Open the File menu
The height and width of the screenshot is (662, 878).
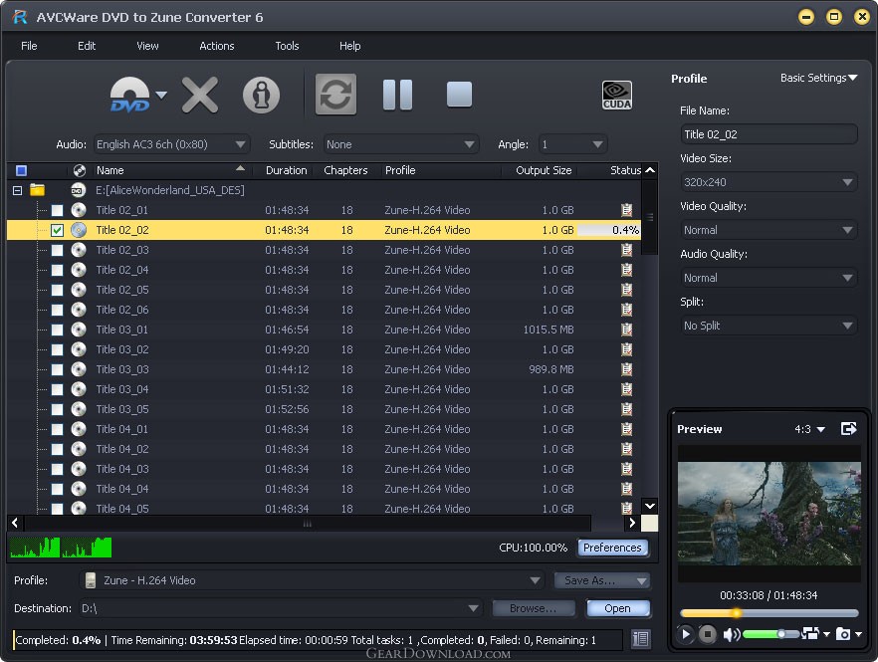click(29, 46)
